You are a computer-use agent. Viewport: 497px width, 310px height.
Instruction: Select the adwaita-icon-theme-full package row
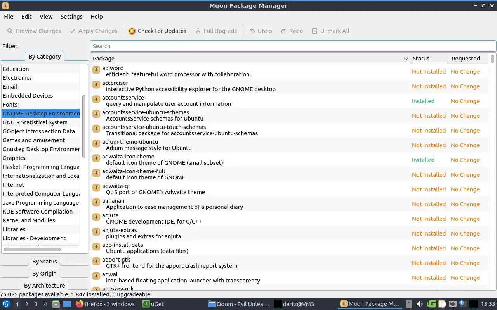tap(290, 174)
